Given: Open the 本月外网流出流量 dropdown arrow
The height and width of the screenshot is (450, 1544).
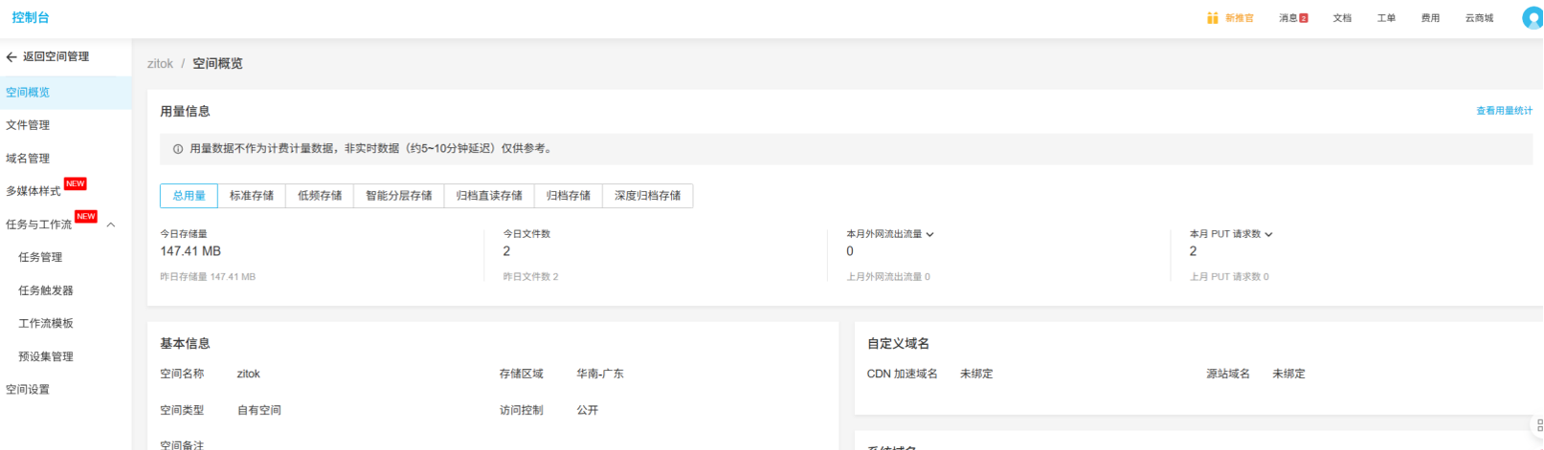Looking at the screenshot, I should click(929, 234).
